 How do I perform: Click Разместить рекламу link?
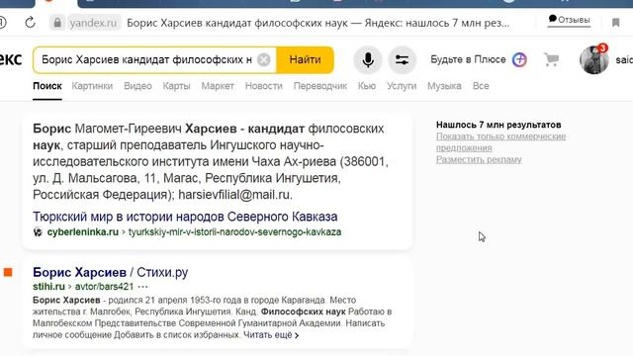point(479,159)
